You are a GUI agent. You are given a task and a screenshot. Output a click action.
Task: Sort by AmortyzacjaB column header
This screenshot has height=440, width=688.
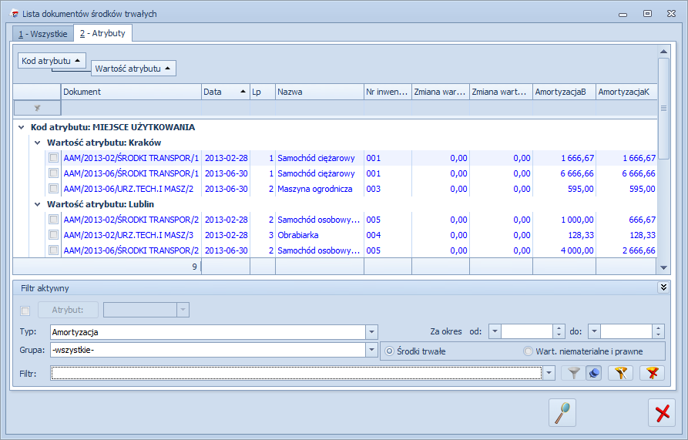[x=564, y=92]
